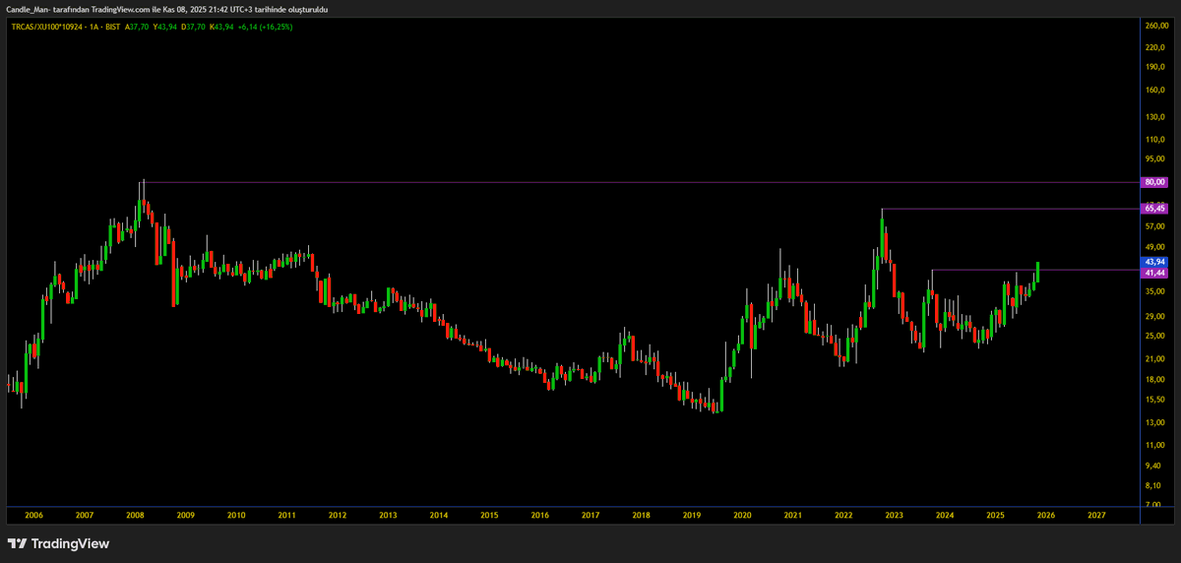Click the latest green candle breaking above 41,44
This screenshot has width=1181, height=563.
[1038, 272]
